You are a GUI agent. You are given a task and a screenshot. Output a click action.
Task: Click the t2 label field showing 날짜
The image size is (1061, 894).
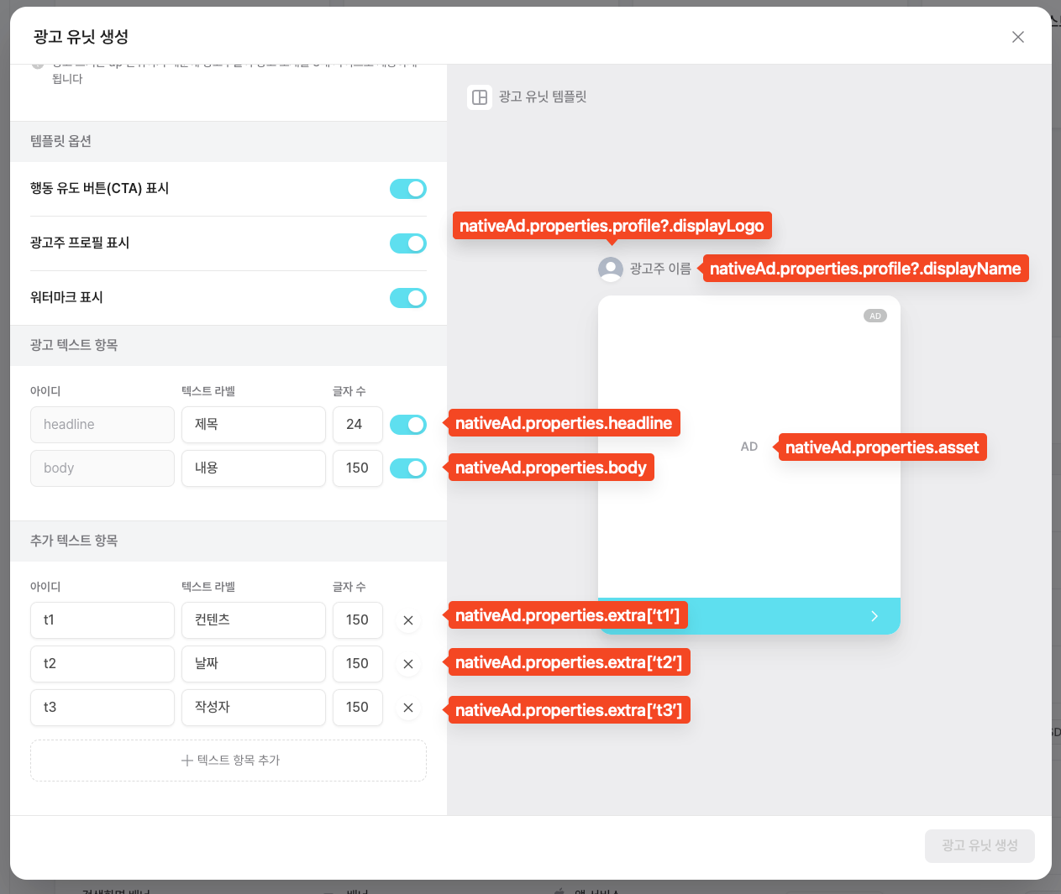coord(253,664)
